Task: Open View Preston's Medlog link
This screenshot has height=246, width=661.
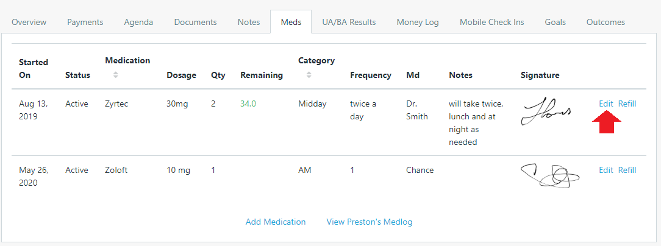Action: point(370,222)
